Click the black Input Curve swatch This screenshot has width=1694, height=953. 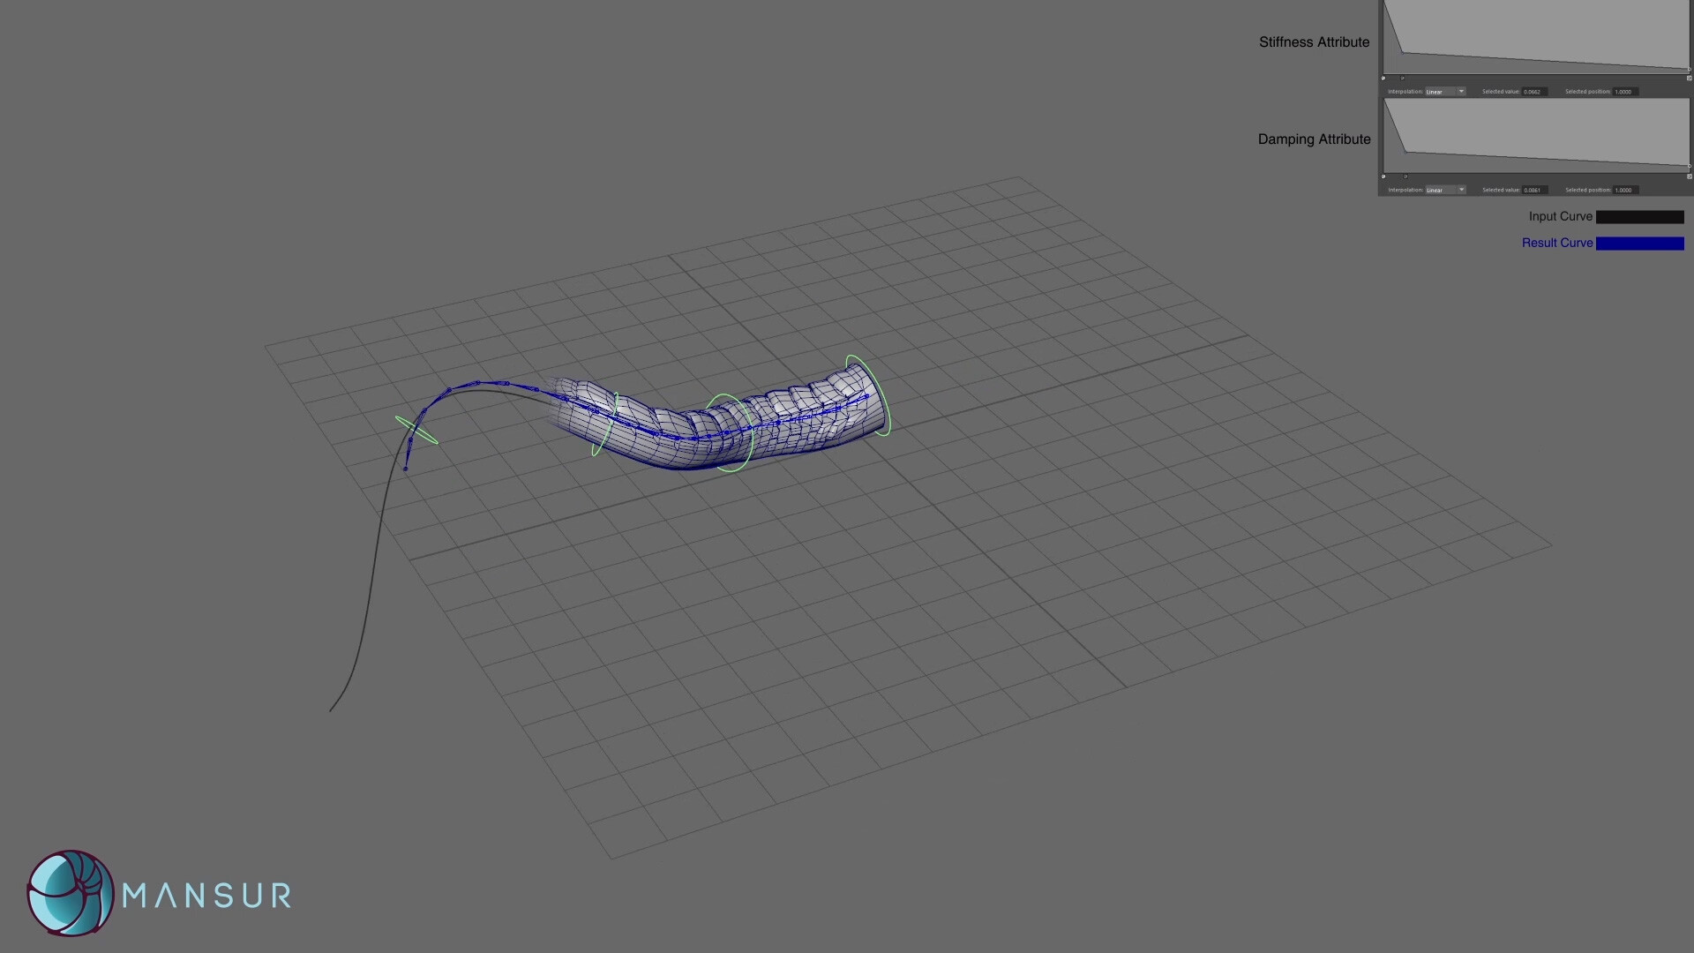(x=1639, y=216)
